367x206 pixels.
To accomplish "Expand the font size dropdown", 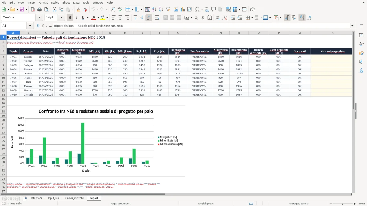I will tap(61, 17).
